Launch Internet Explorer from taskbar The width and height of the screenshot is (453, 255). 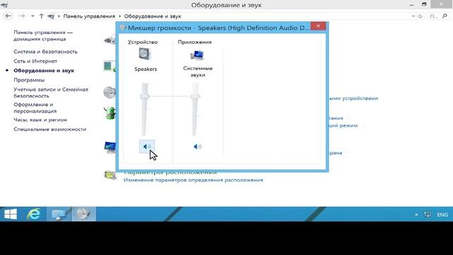coord(34,214)
